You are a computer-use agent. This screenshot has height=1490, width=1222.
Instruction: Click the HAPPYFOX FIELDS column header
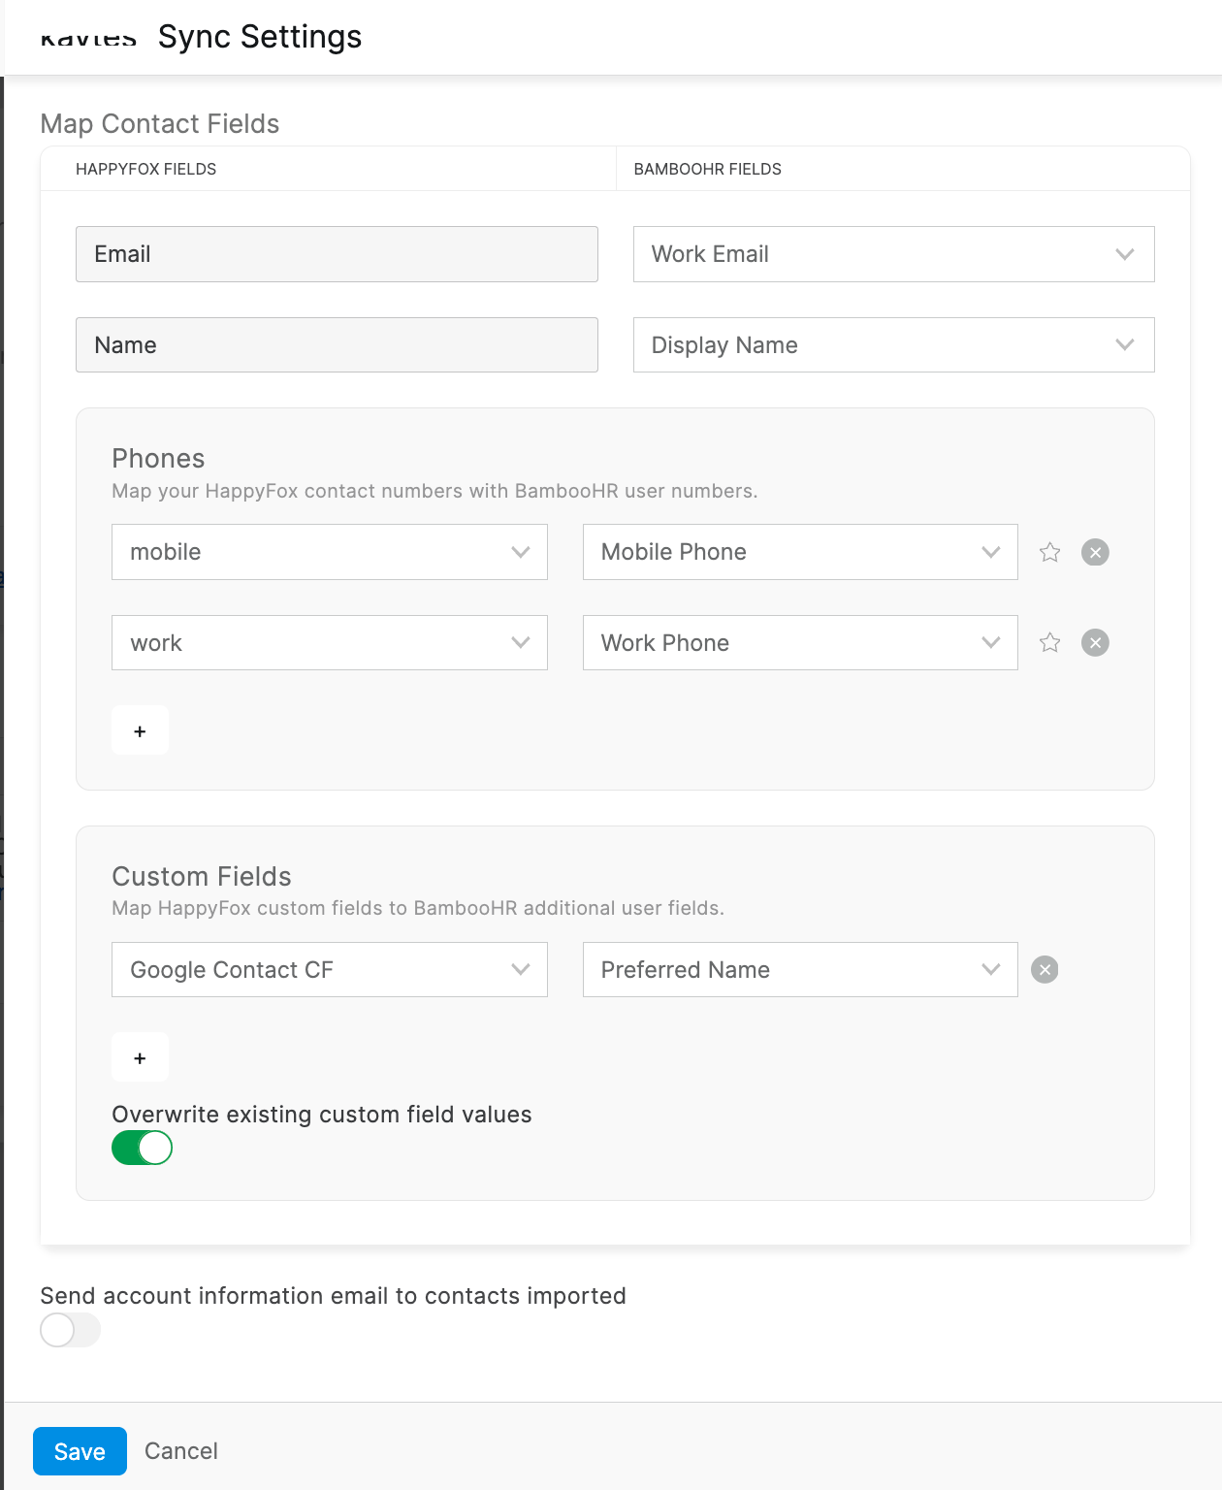point(145,169)
